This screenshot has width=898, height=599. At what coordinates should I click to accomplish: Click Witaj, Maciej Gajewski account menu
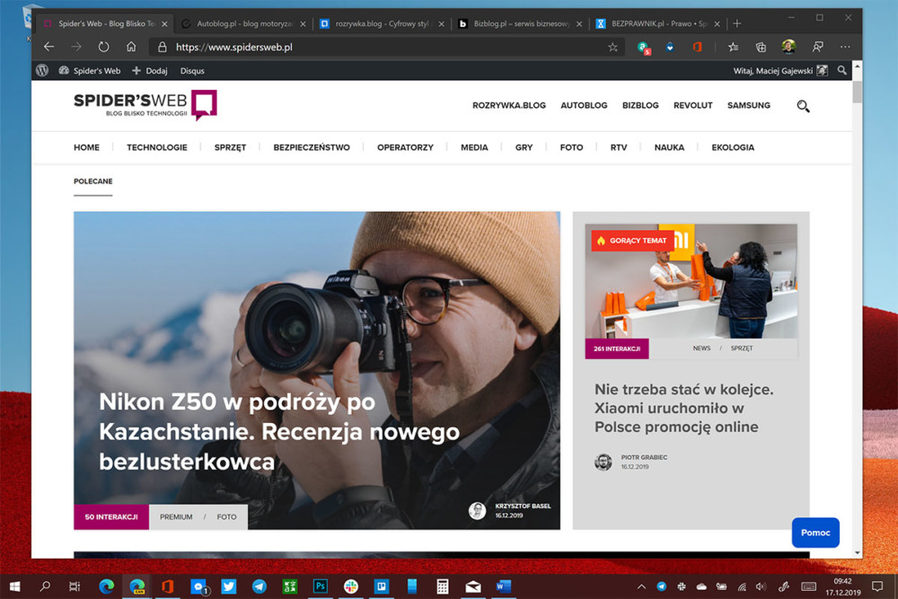[780, 70]
